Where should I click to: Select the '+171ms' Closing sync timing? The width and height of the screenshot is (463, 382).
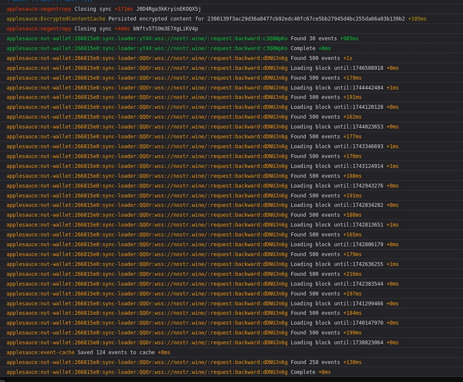pos(124,9)
